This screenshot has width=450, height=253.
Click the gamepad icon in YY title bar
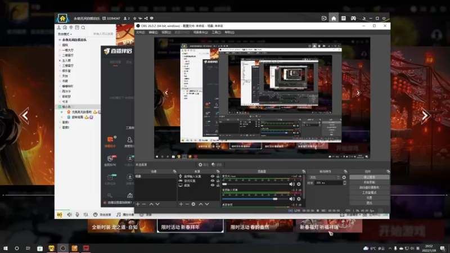click(x=353, y=19)
